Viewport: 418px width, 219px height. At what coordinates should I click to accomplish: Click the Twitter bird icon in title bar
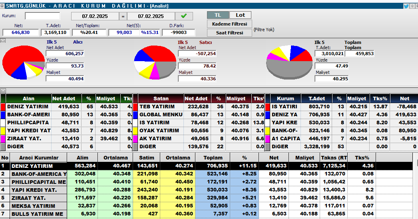point(406,6)
